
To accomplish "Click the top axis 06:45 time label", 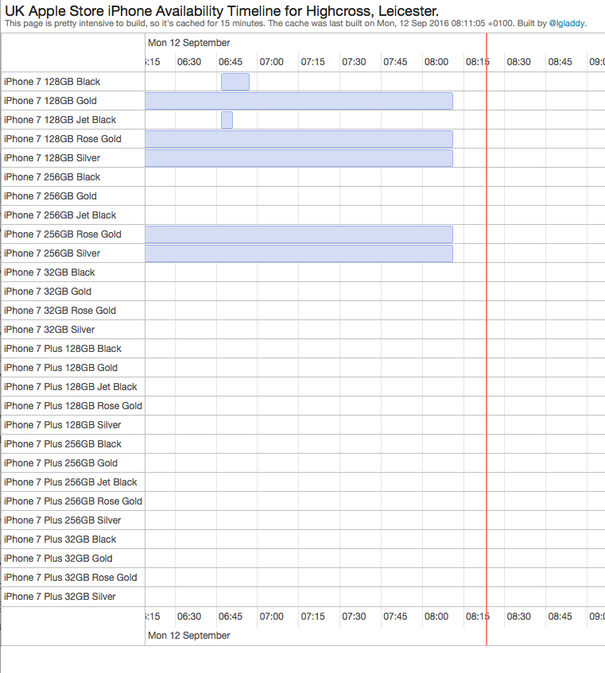I will [x=231, y=62].
